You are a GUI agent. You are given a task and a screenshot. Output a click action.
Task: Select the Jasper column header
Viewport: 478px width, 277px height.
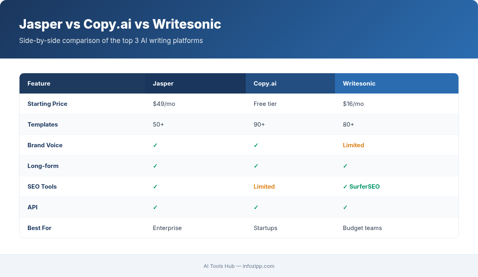click(x=163, y=84)
